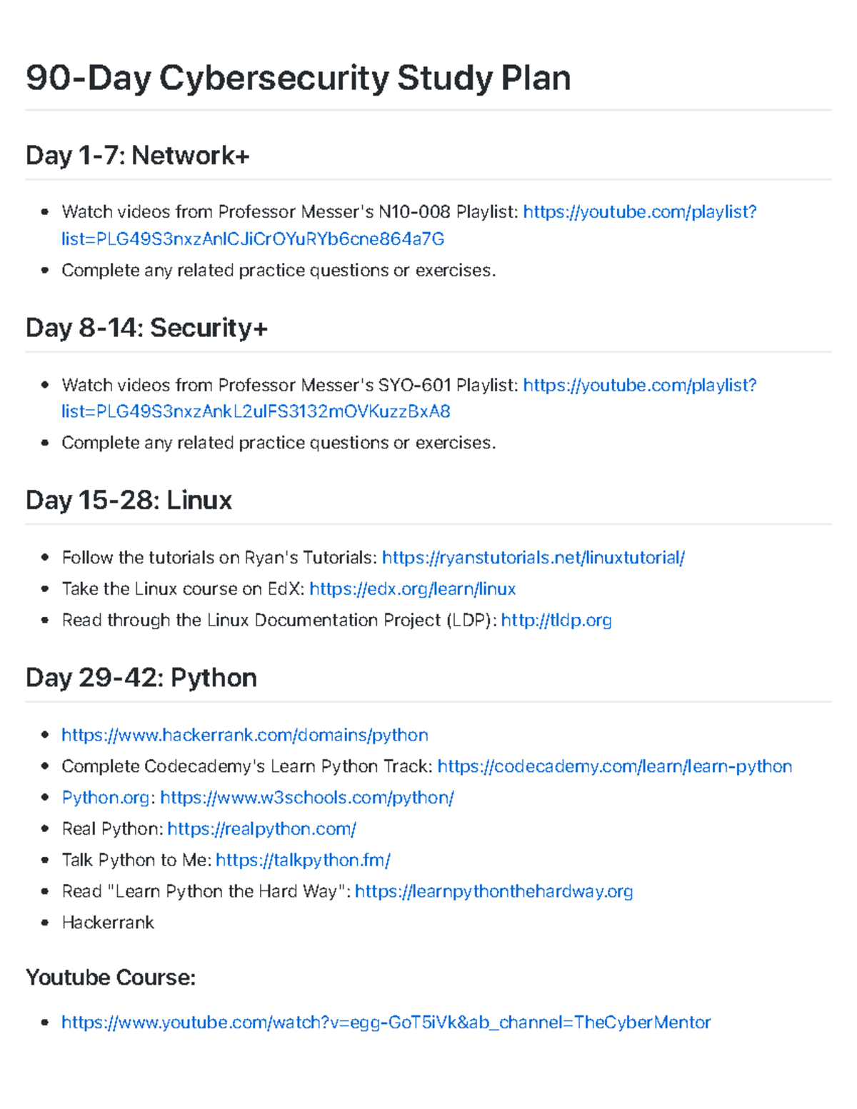Click the Python.org link text
This screenshot has width=857, height=1109.
(106, 798)
